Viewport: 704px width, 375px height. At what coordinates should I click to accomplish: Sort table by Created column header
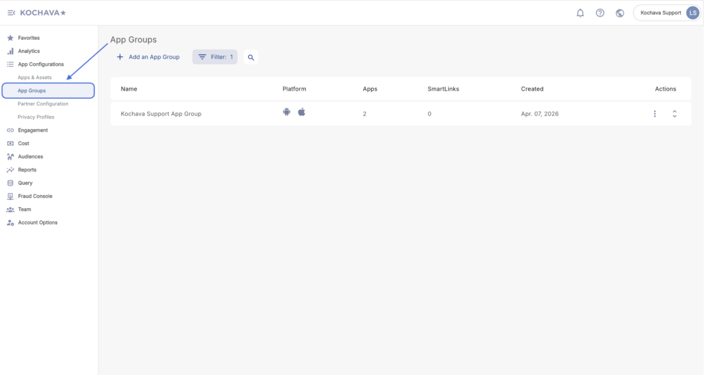coord(532,89)
